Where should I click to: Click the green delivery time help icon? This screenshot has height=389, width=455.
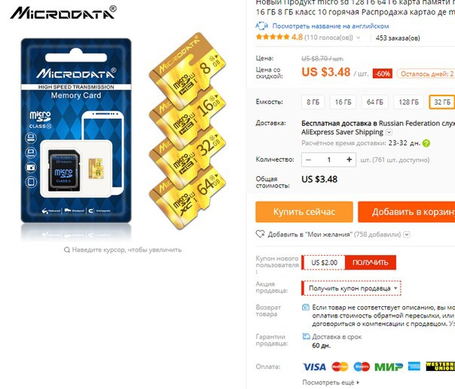point(426,143)
